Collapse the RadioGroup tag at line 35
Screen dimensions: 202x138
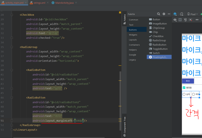[12, 47]
